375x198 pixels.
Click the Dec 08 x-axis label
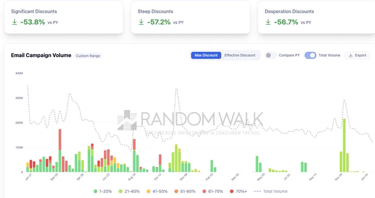(184, 177)
